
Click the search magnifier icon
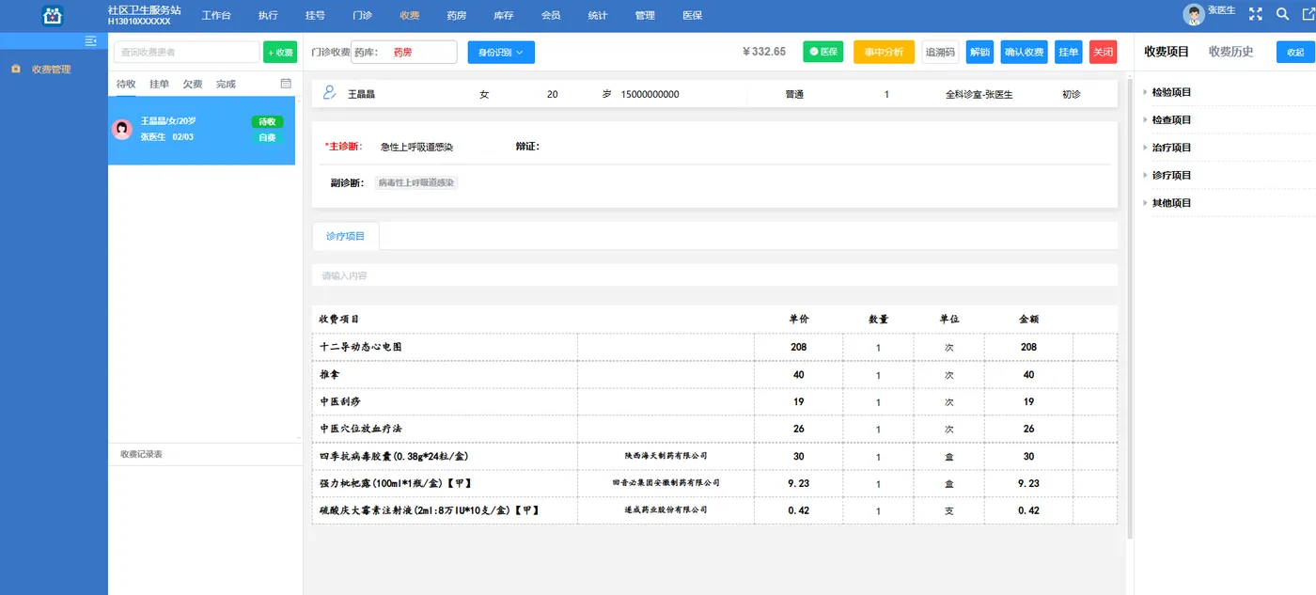[x=1282, y=14]
